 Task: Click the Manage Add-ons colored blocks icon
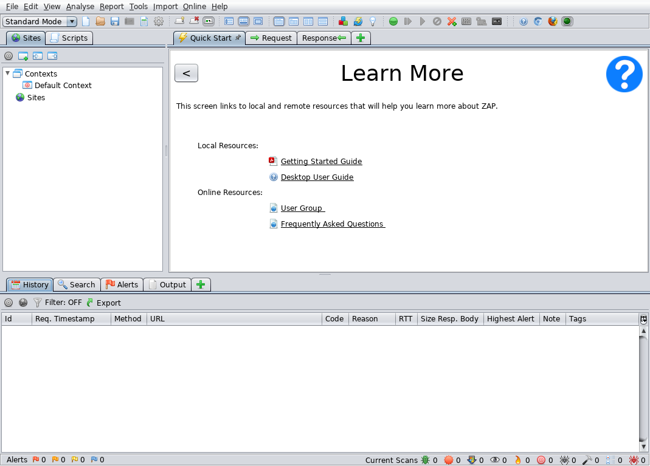(x=344, y=21)
